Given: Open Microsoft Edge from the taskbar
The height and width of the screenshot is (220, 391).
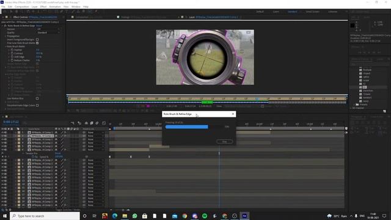Looking at the screenshot, I should point(115,216).
